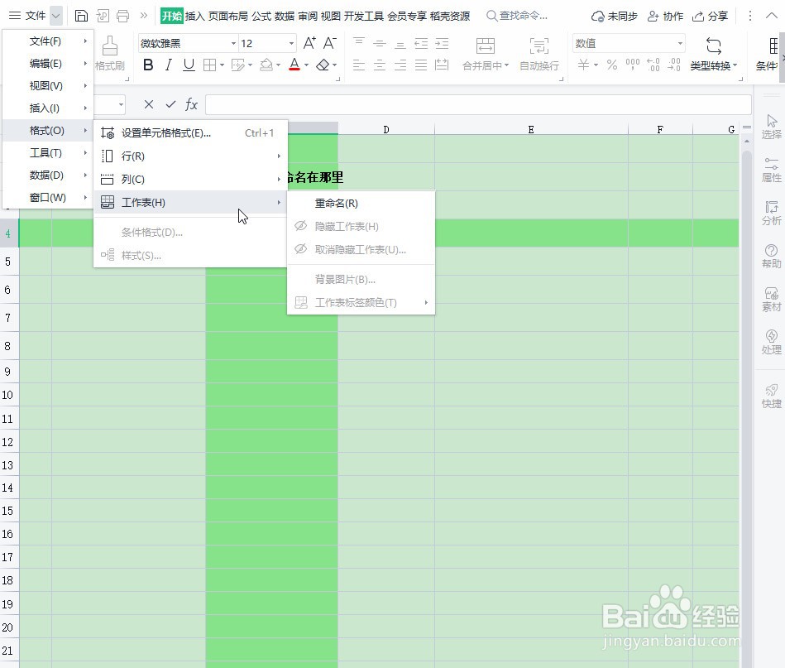
Task: Click the Auto Wrap Text icon
Action: pyautogui.click(x=539, y=46)
